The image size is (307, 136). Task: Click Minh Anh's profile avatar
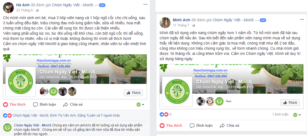coord(165,22)
